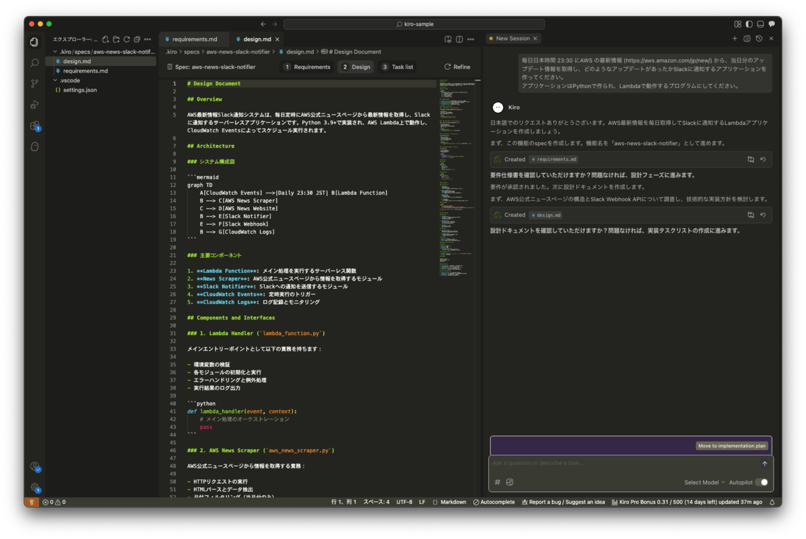This screenshot has width=806, height=539.
Task: Switch to the requirements.md editor tab
Action: click(194, 40)
